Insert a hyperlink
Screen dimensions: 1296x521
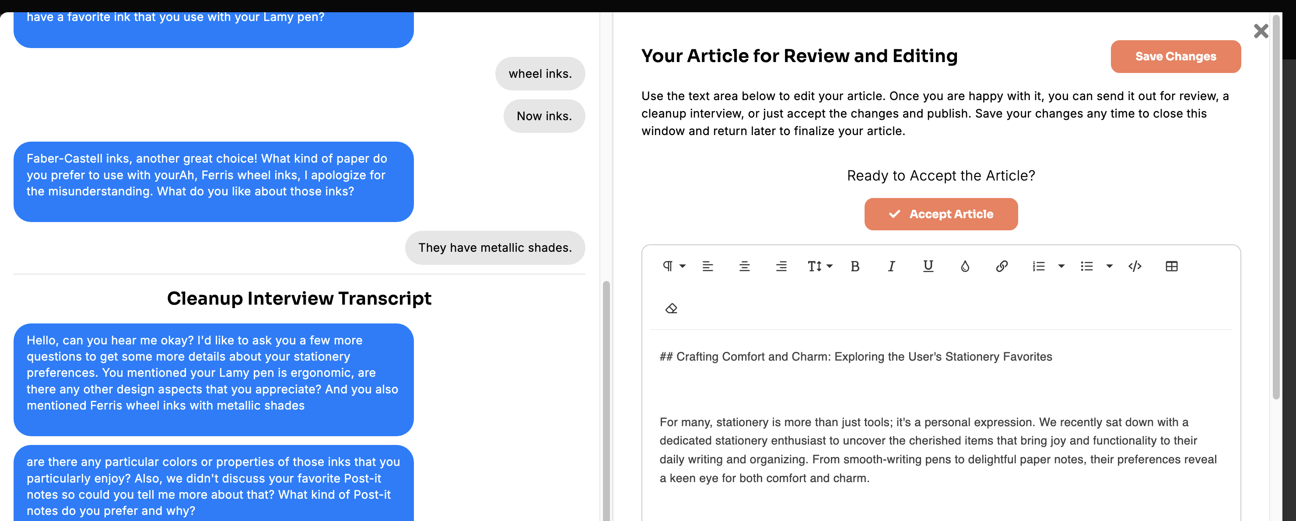(x=1002, y=266)
